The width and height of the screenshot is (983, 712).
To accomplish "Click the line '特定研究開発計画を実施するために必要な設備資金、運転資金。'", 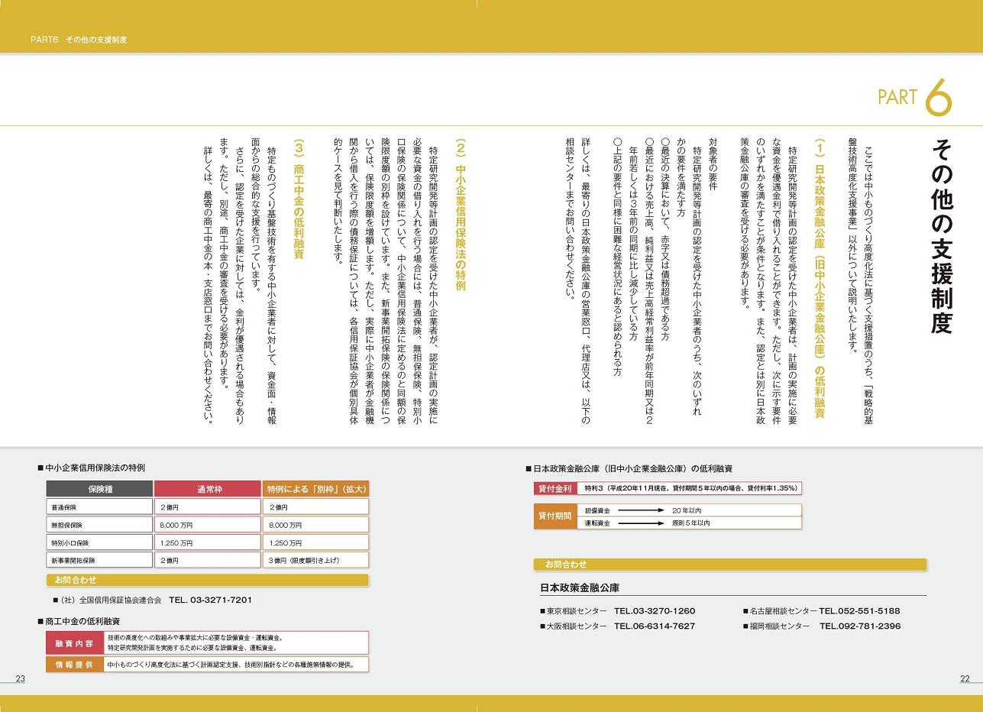I will pos(192,648).
